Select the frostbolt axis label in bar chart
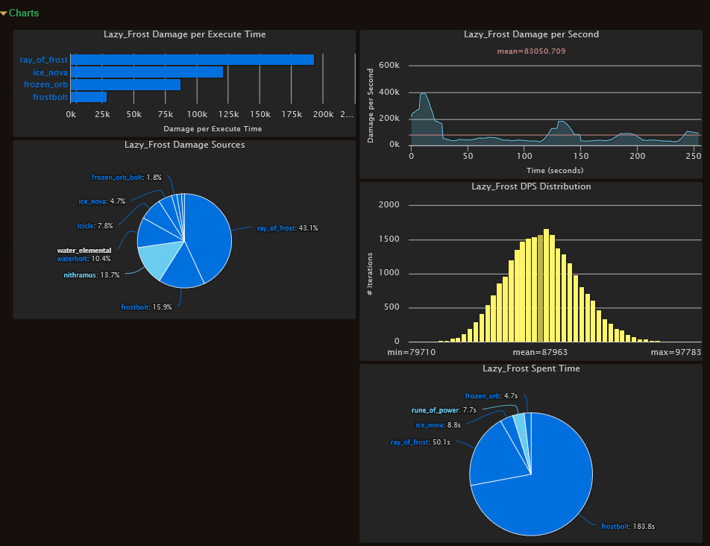 pos(50,97)
